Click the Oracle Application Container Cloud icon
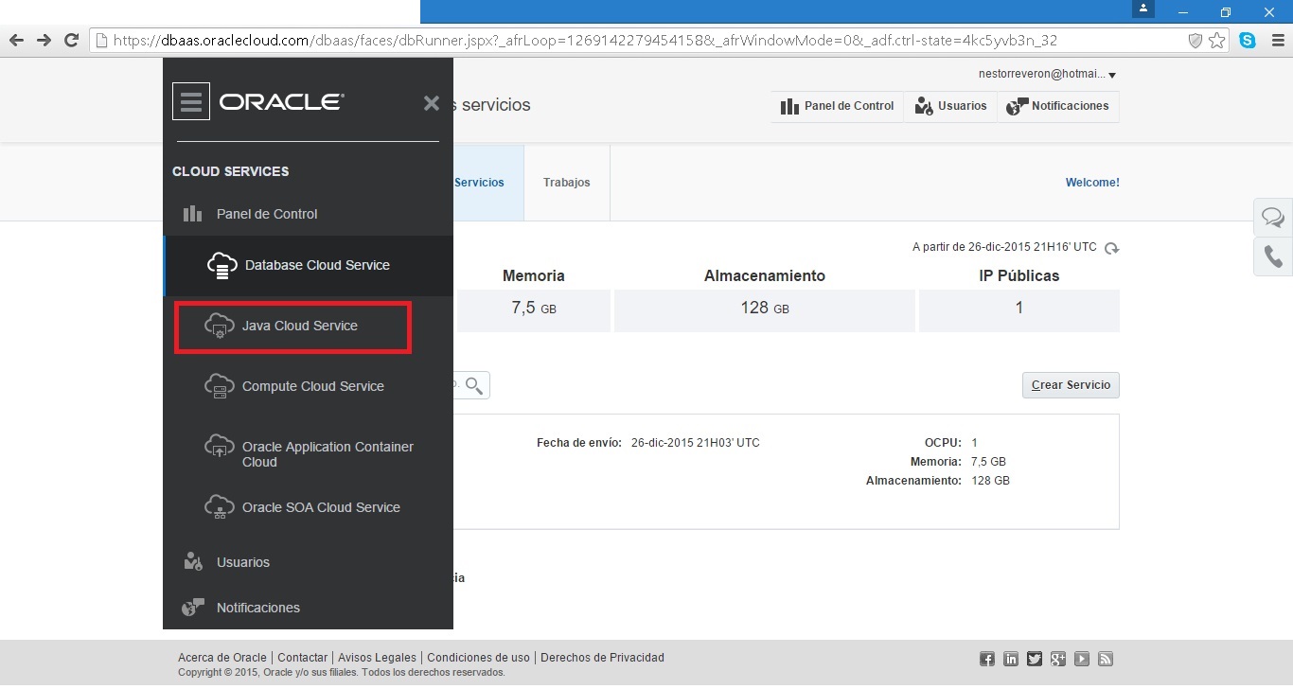 click(x=220, y=448)
